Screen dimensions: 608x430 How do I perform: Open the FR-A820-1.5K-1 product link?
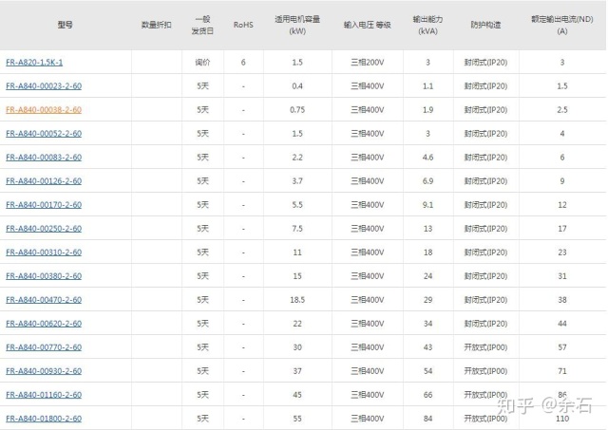[34, 63]
